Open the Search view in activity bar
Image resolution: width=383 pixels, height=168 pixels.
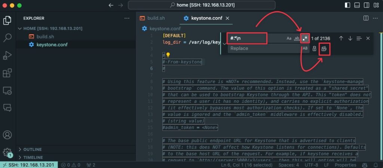[x=7, y=38]
